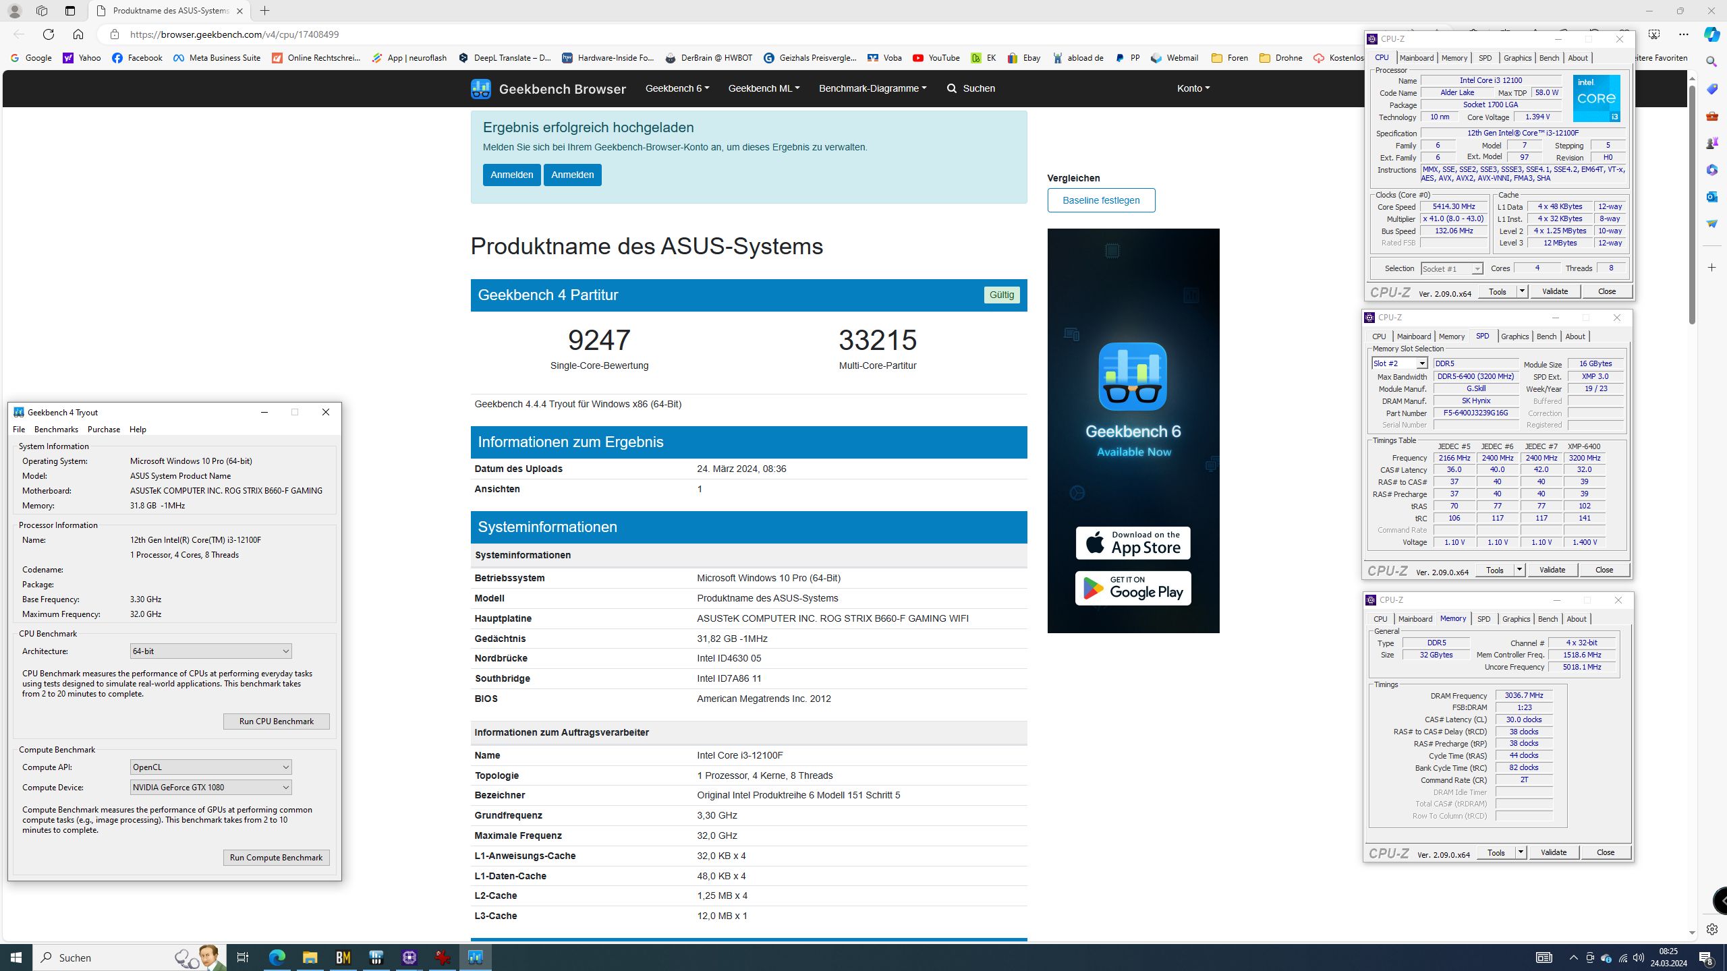Click the 33215 multi-core score
This screenshot has width=1727, height=971.
(877, 340)
